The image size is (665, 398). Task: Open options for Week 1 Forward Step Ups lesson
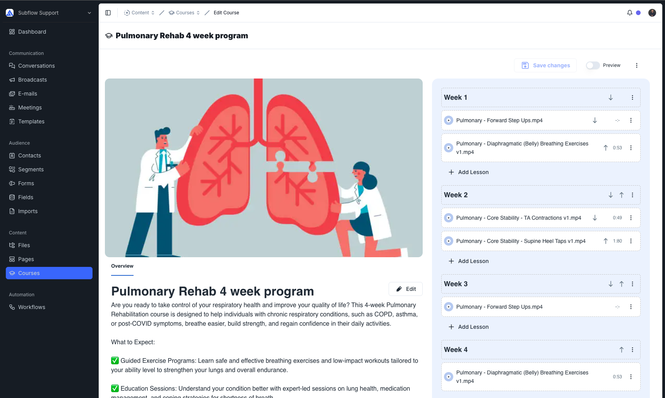pyautogui.click(x=631, y=120)
